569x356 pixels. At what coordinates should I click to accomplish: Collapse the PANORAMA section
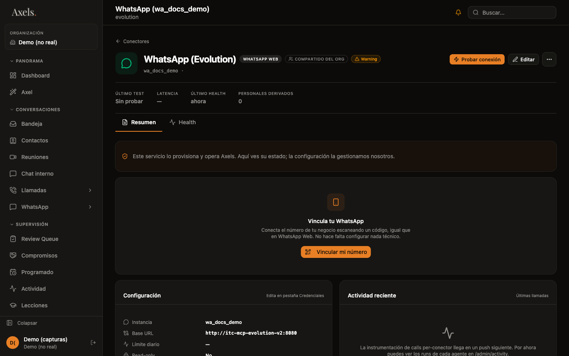click(x=26, y=61)
